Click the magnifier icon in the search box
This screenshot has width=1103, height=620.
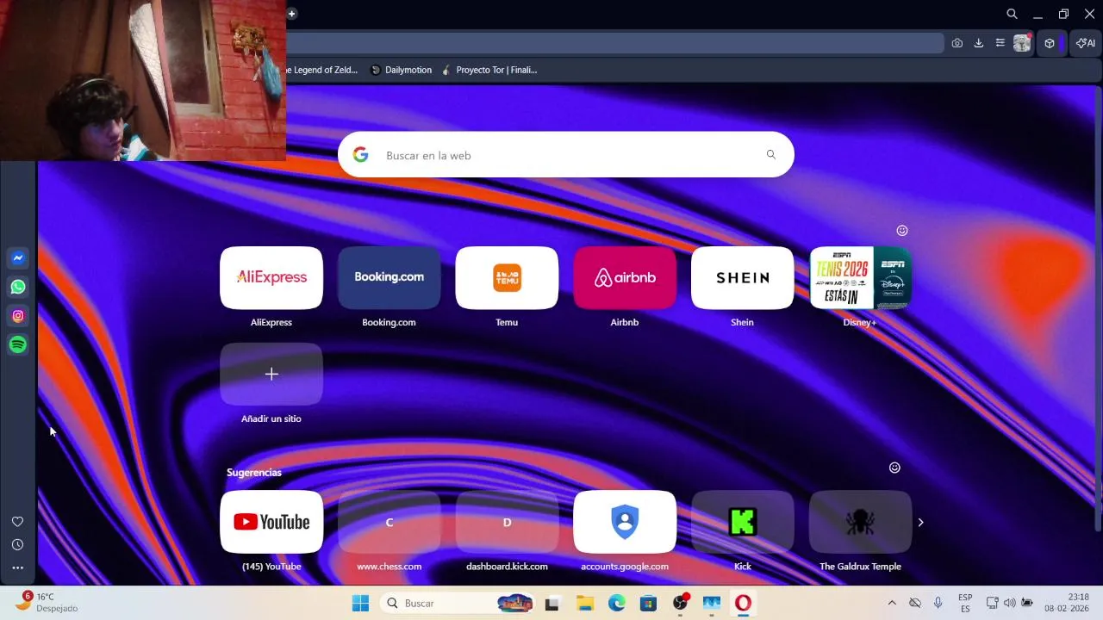(771, 155)
